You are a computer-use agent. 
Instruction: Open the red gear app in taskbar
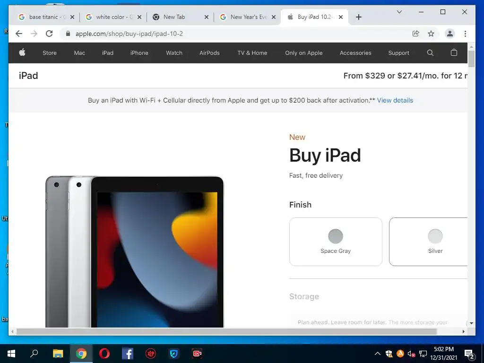pos(151,354)
